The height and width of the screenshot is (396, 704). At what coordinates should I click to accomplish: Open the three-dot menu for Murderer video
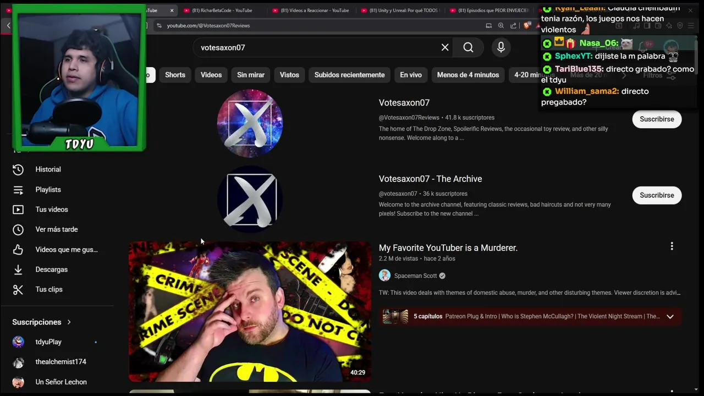[672, 246]
